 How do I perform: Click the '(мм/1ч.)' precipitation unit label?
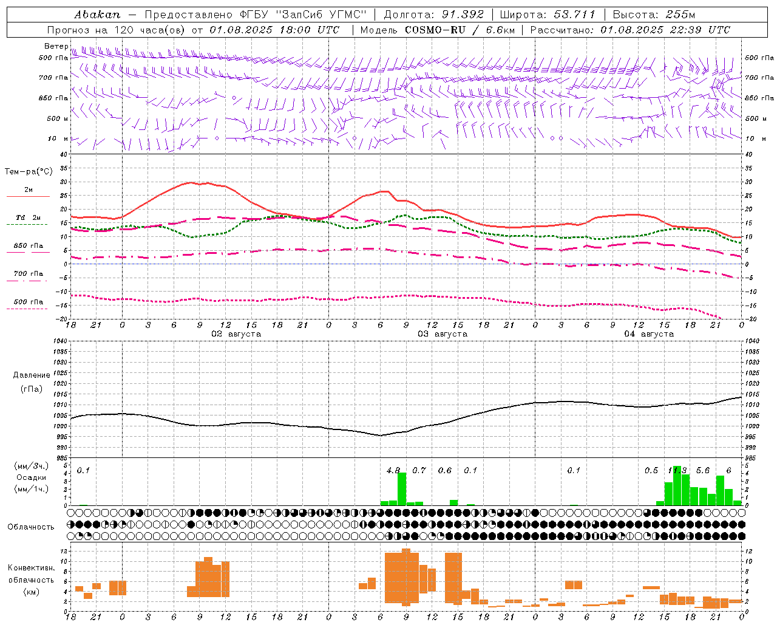(x=32, y=489)
